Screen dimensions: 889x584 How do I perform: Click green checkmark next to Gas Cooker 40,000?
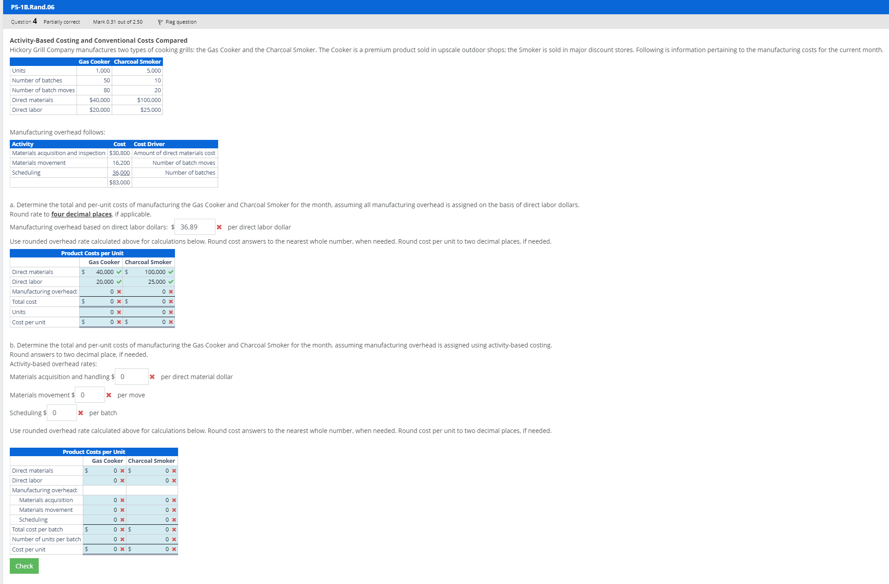[x=119, y=272]
